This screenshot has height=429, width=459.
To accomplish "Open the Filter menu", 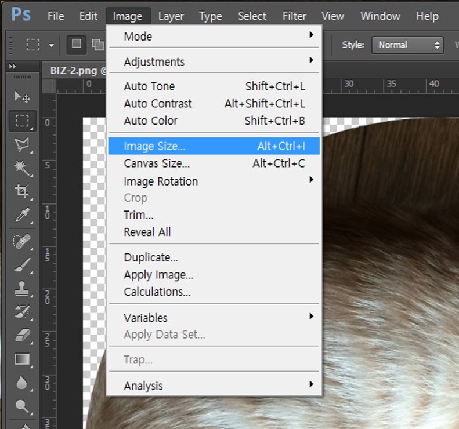I will pos(294,16).
